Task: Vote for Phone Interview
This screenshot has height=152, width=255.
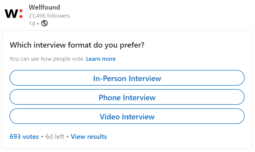Action: 127,97
